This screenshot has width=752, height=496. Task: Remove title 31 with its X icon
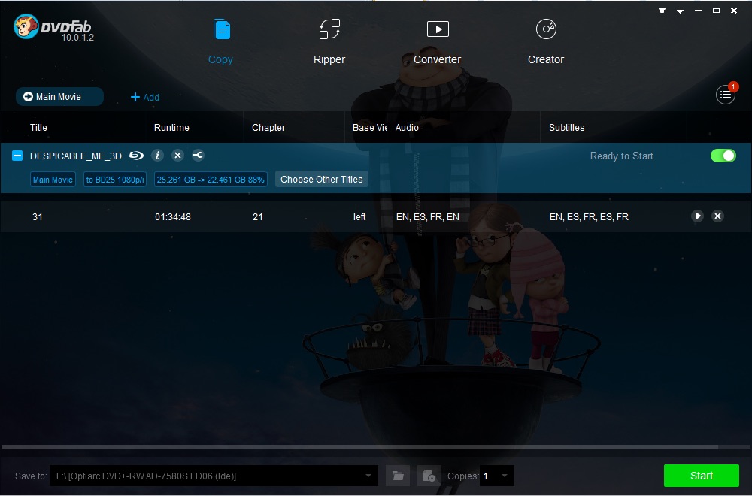(x=717, y=216)
